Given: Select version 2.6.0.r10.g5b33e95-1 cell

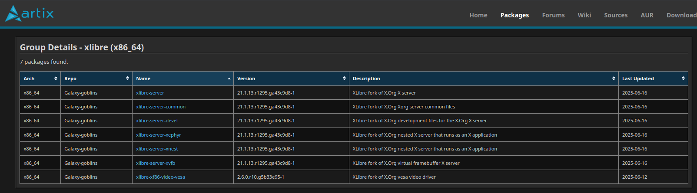Looking at the screenshot, I should click(x=291, y=177).
